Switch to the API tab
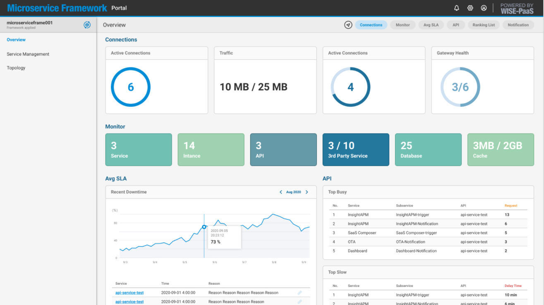 tap(456, 25)
